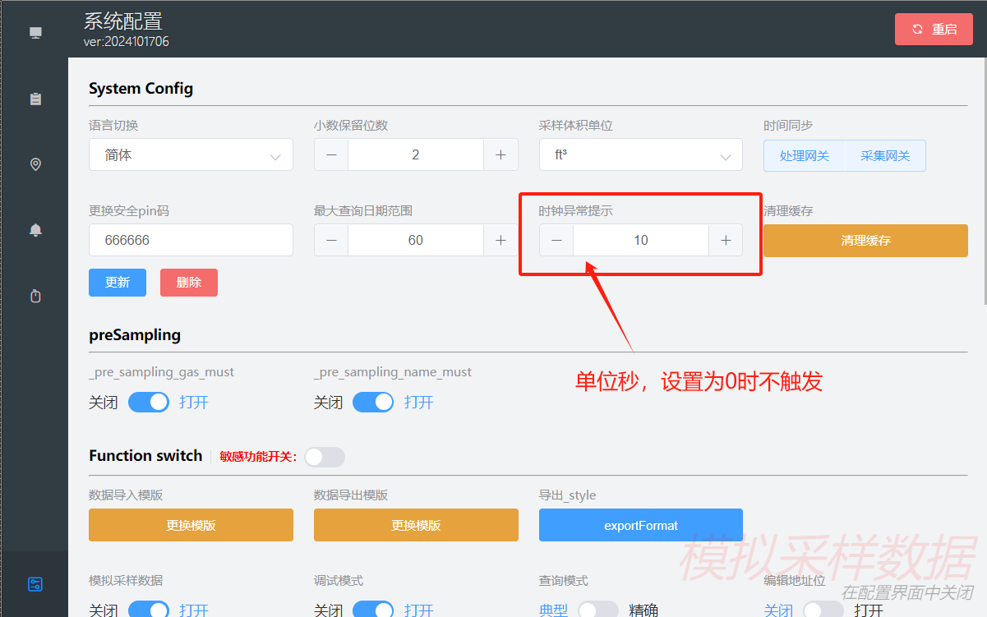The image size is (987, 617).
Task: Click minus icon for 最大查询日期范围
Action: coord(331,240)
